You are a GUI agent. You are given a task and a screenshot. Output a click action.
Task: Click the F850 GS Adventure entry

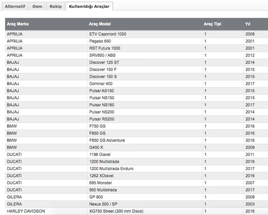[x=107, y=140]
